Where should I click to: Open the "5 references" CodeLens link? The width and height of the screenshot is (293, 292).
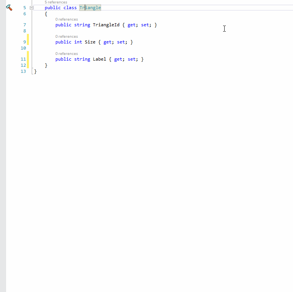tap(56, 2)
